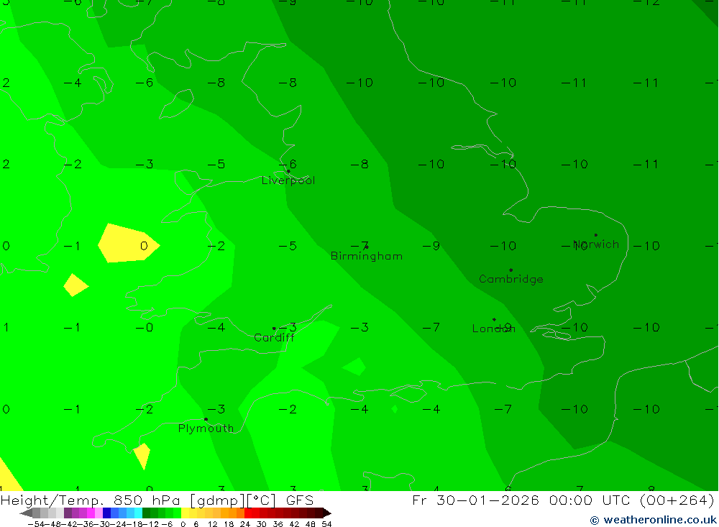Click the 36 legend scale label
Screen dimensions: 719x527
click(278, 524)
